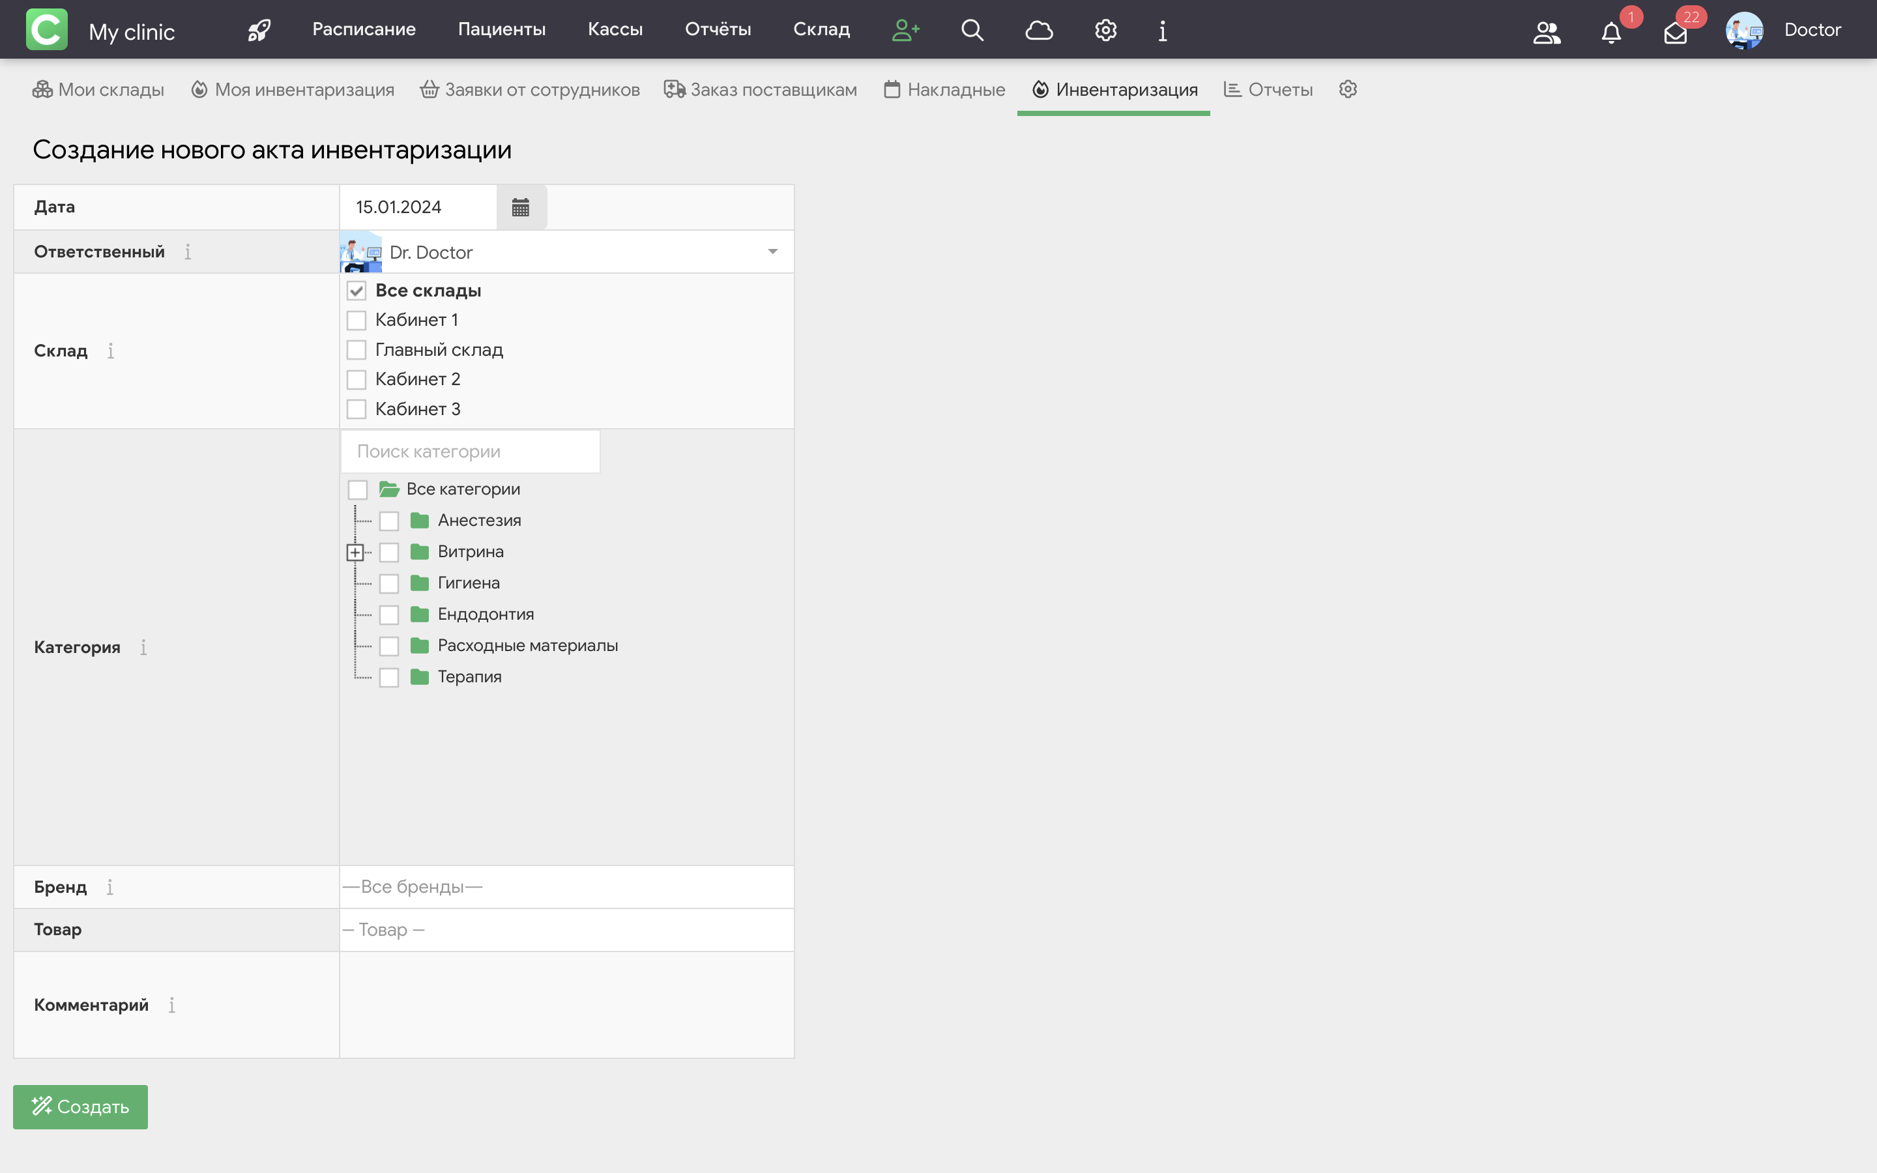Image resolution: width=1877 pixels, height=1173 pixels.
Task: Open the Склад top menu
Action: tap(821, 29)
